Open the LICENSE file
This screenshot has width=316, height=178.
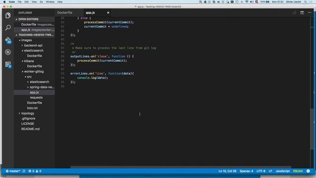coord(28,124)
